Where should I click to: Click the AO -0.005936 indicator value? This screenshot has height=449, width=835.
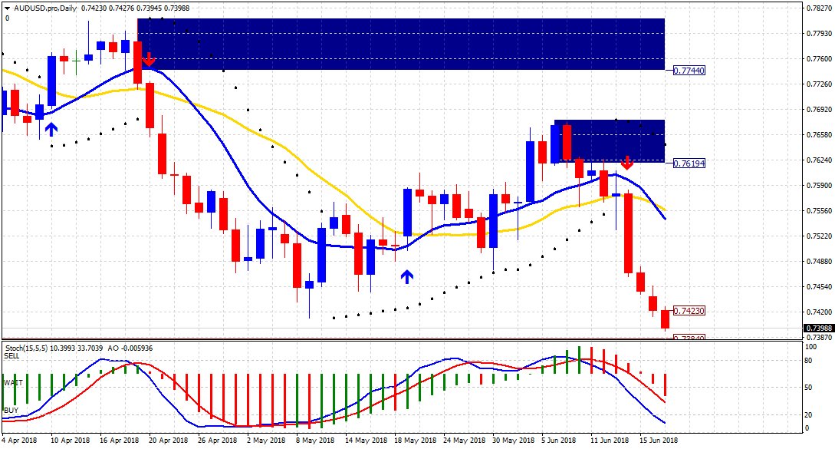tap(130, 348)
